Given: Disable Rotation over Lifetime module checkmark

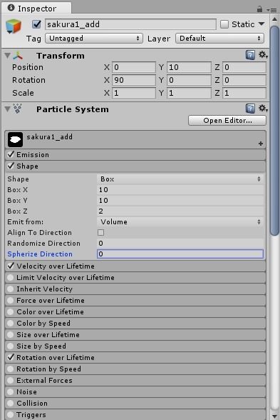Looking at the screenshot, I should pyautogui.click(x=11, y=357).
